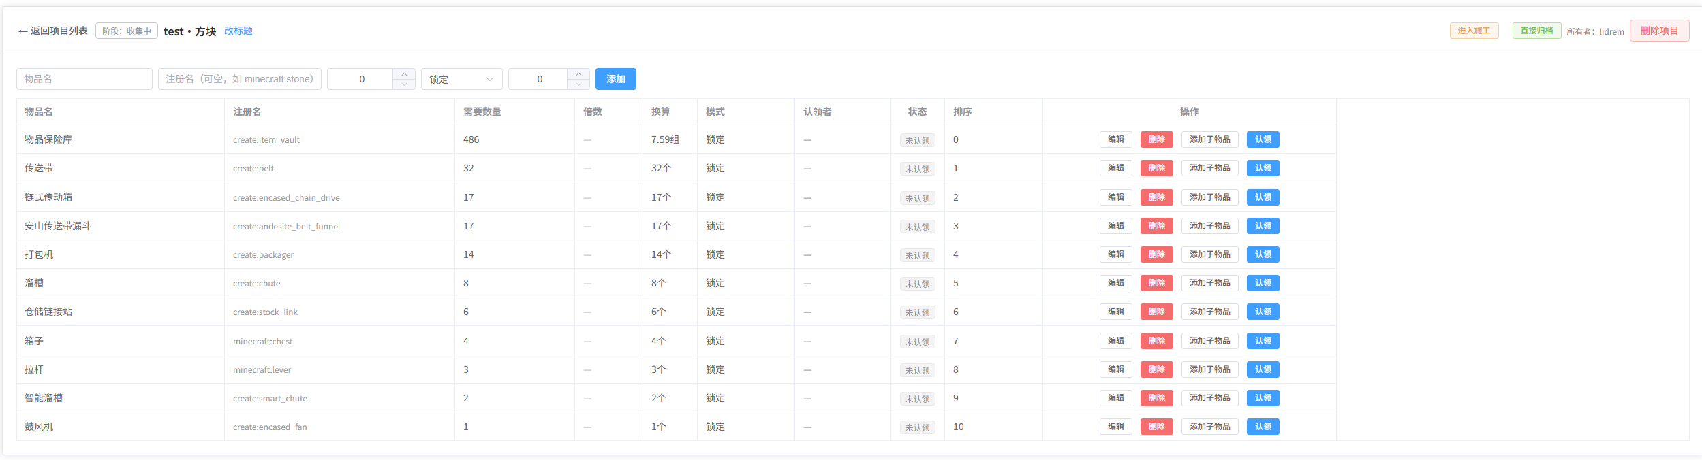Claim the 仓储链接站 item

coord(1263,312)
